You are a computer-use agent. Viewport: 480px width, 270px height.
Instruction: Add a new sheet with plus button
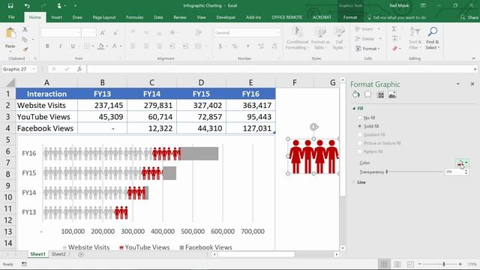tap(81, 254)
